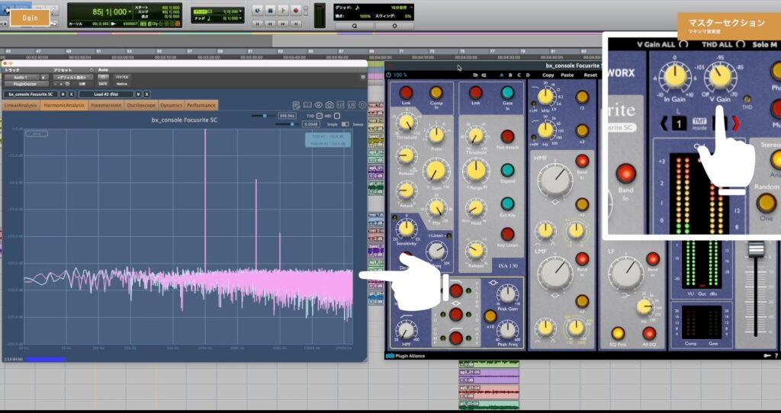781x413 pixels.
Task: Open the Dynamics tab
Action: (172, 105)
